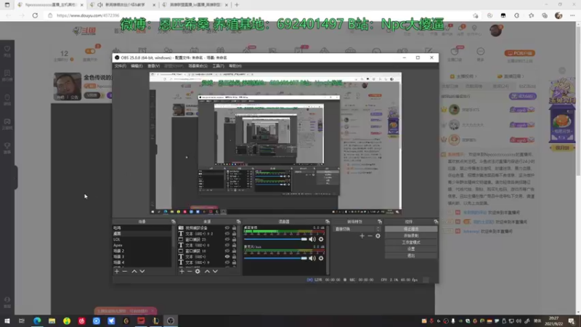Mute the 麦克风/Aux channel speaker icon
Screen dimensions: 581x327
tap(312, 259)
